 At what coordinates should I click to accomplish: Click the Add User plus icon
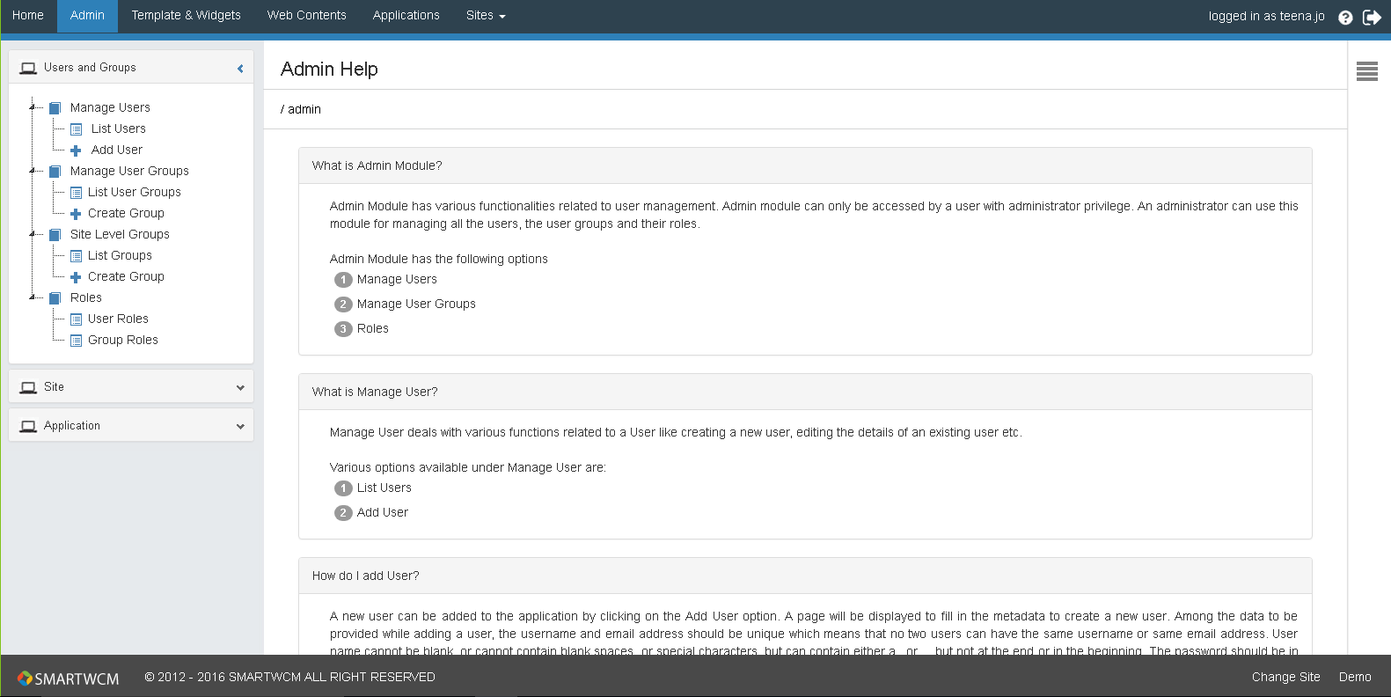point(76,150)
